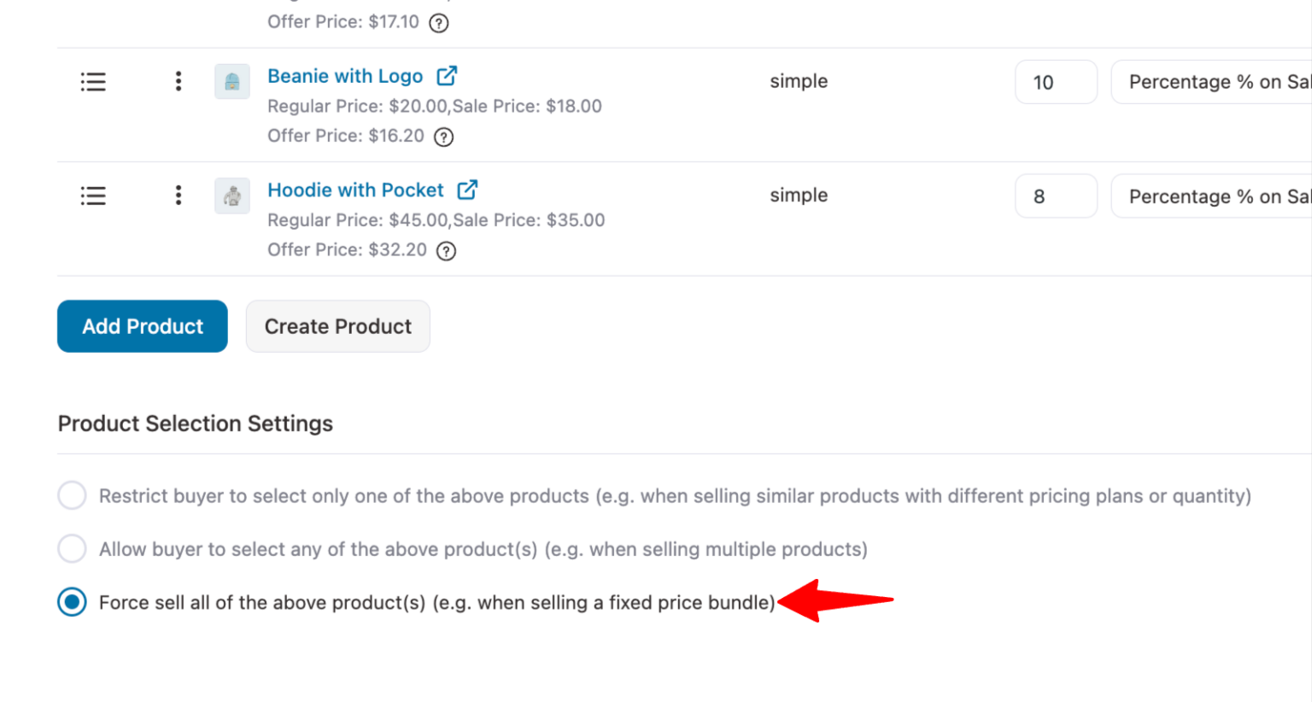Open the three-dot menu for Hoodie with Pocket

pyautogui.click(x=179, y=196)
